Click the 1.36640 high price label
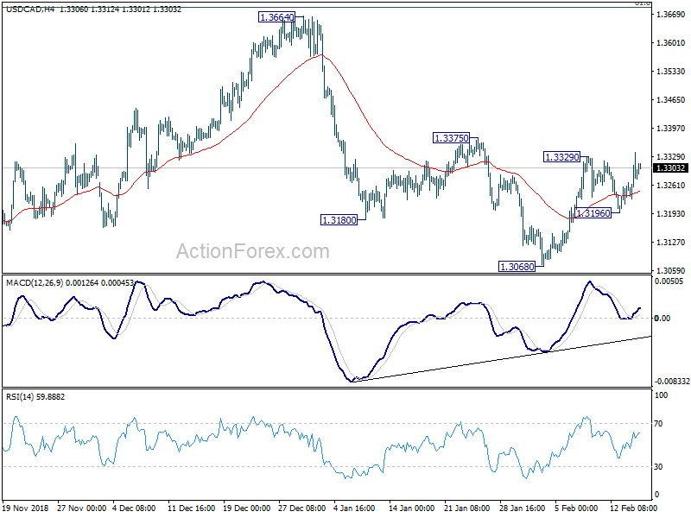This screenshot has width=691, height=518. 276,17
